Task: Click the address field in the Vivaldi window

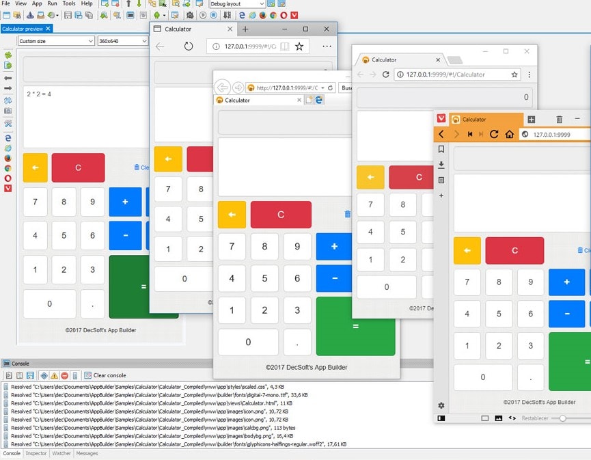Action: click(555, 135)
